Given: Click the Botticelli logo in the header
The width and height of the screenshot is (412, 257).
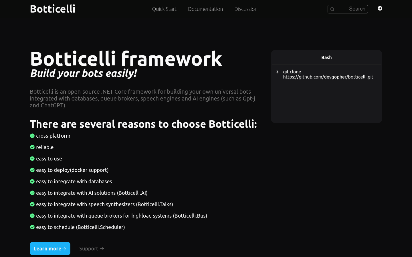Looking at the screenshot, I should pos(53,9).
